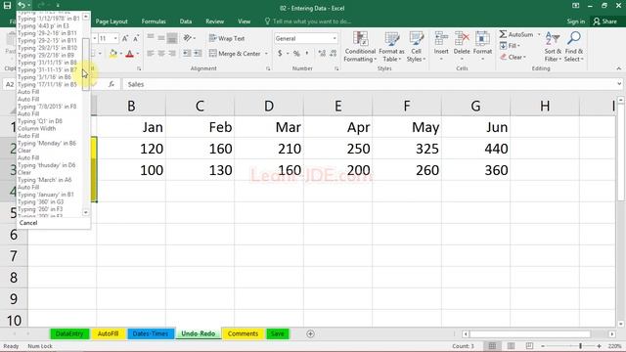Switch to Page Layout view icon
The height and width of the screenshot is (352, 626).
[x=511, y=346]
